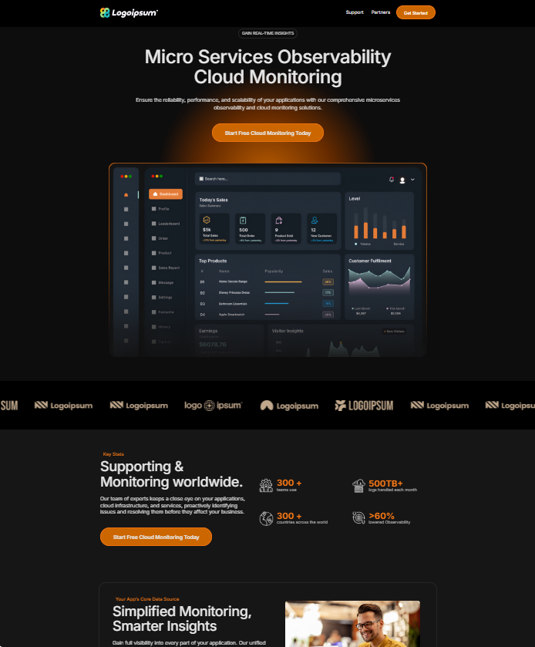The image size is (535, 647).
Task: Click the Top Products heading
Action: tap(213, 261)
